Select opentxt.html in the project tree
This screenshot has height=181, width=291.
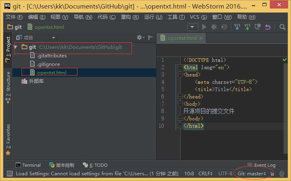pos(52,73)
